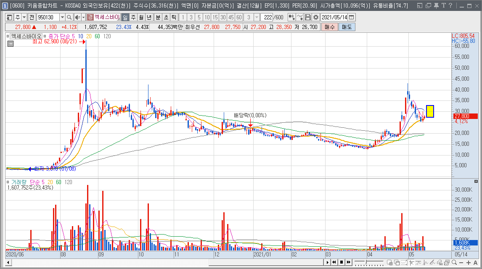Screen dimensions: 482x269
Task: Click the add candlestick chart icon
Action: point(291,18)
